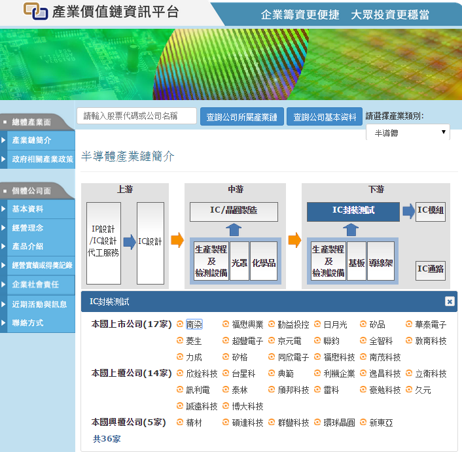Open 企業社會責任 sidebar item
Screen dimensions: 462x452
pyautogui.click(x=38, y=285)
